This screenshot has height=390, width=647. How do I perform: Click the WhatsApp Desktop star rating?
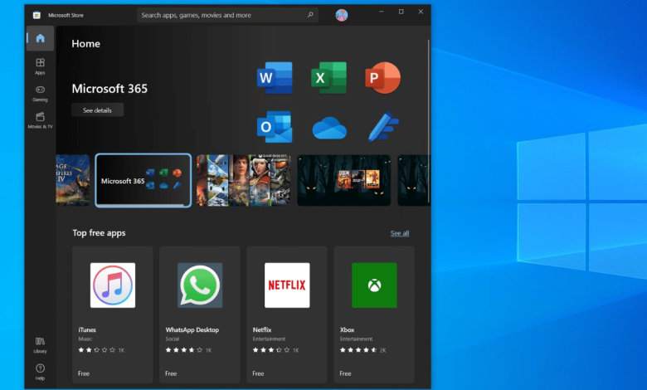click(184, 350)
